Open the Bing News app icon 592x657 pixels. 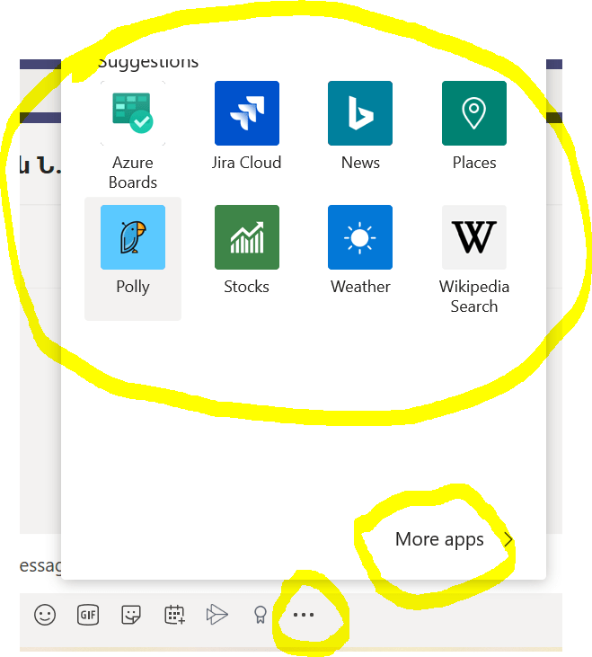click(360, 113)
